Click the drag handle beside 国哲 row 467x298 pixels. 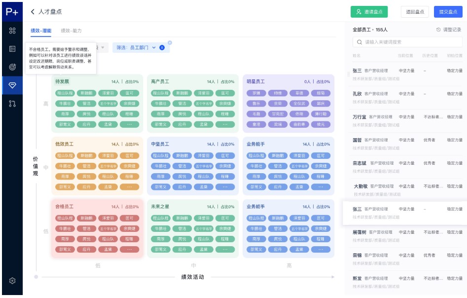[349, 140]
